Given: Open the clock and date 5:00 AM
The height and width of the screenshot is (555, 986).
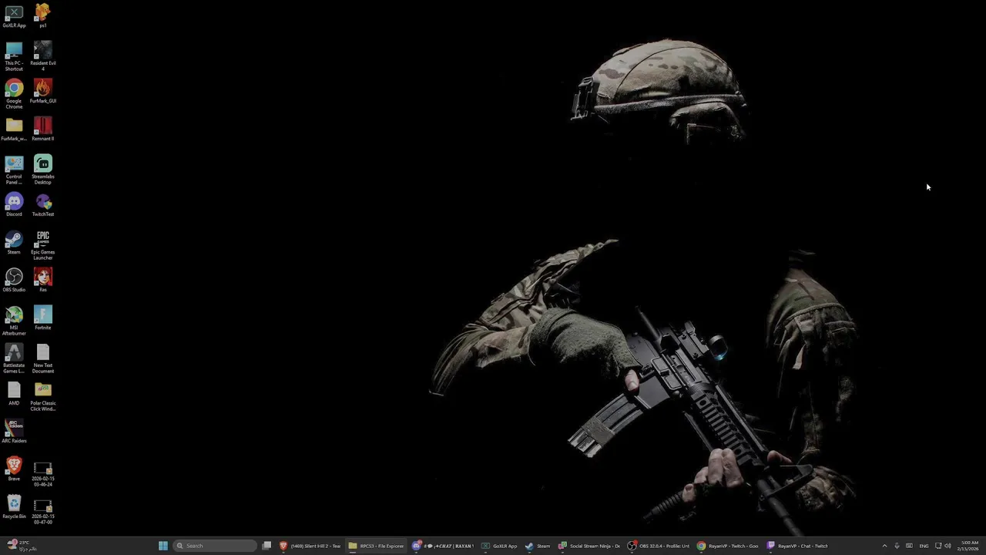Looking at the screenshot, I should pos(968,546).
